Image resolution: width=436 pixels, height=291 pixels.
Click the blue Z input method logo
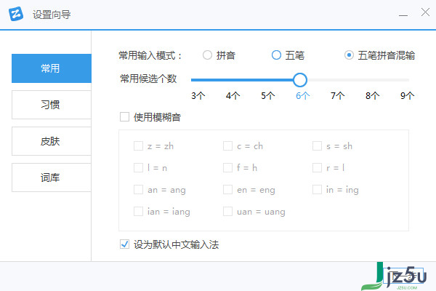click(x=16, y=14)
